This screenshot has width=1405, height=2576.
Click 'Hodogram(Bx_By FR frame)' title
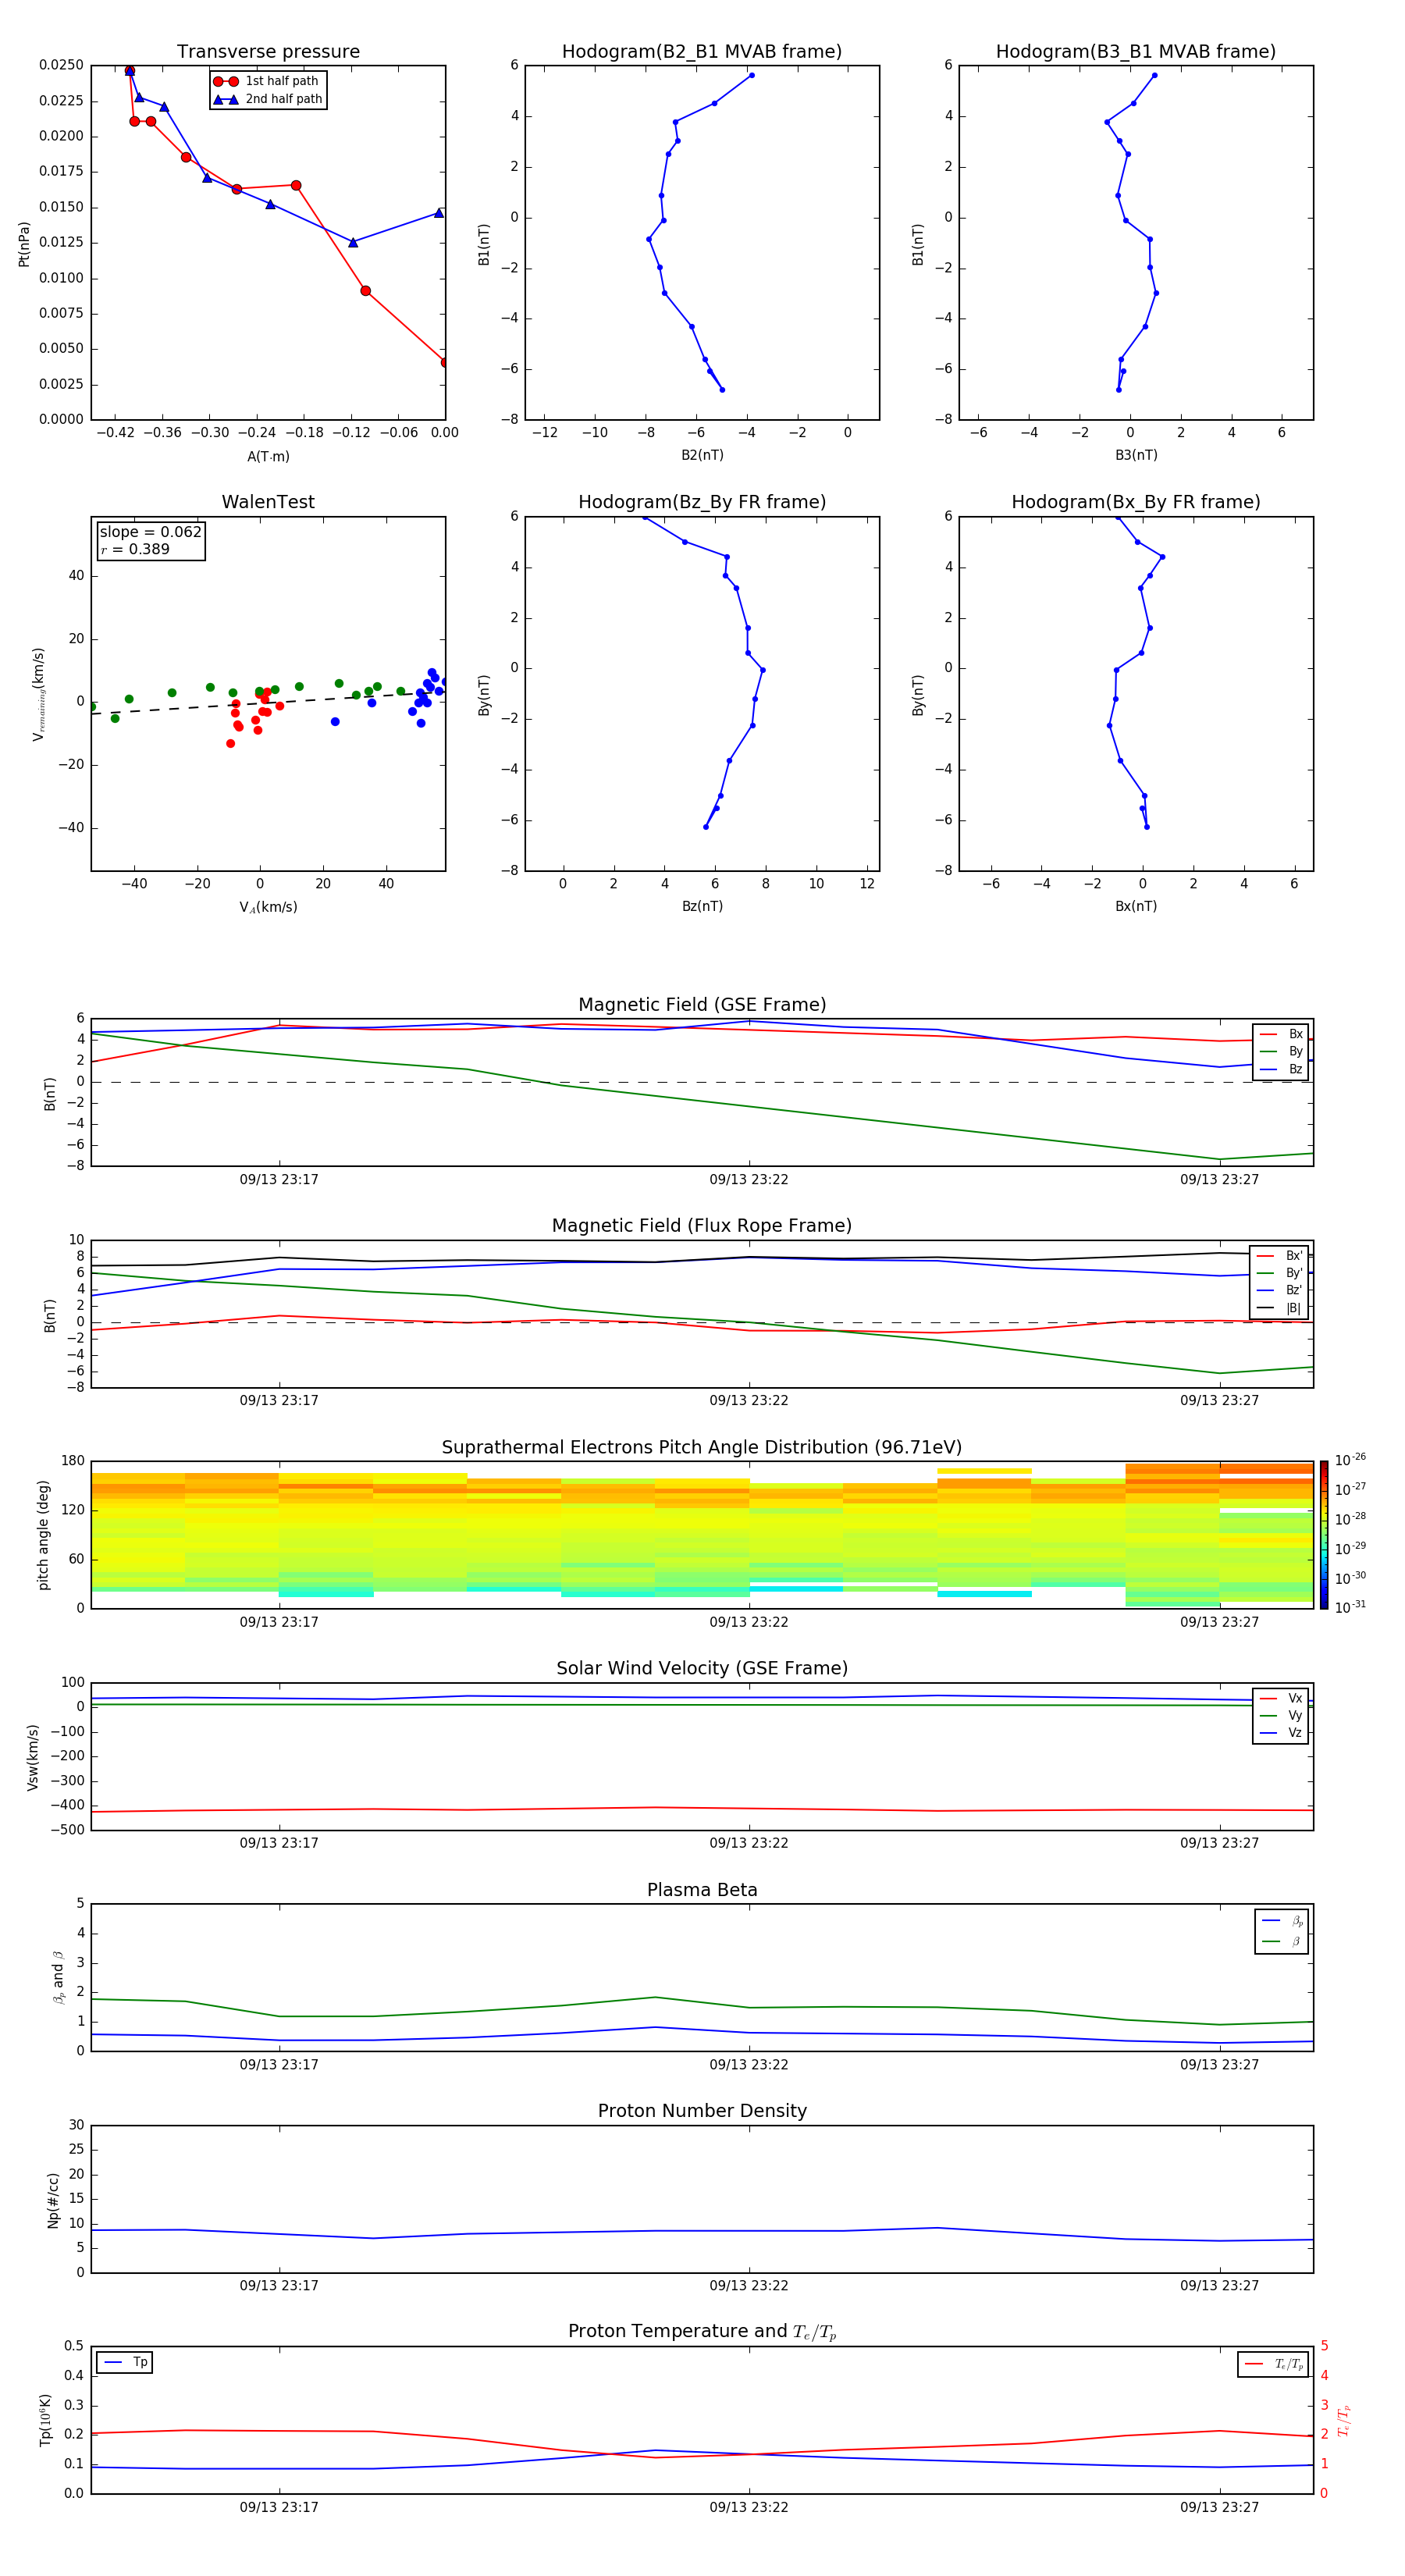pos(1136,502)
